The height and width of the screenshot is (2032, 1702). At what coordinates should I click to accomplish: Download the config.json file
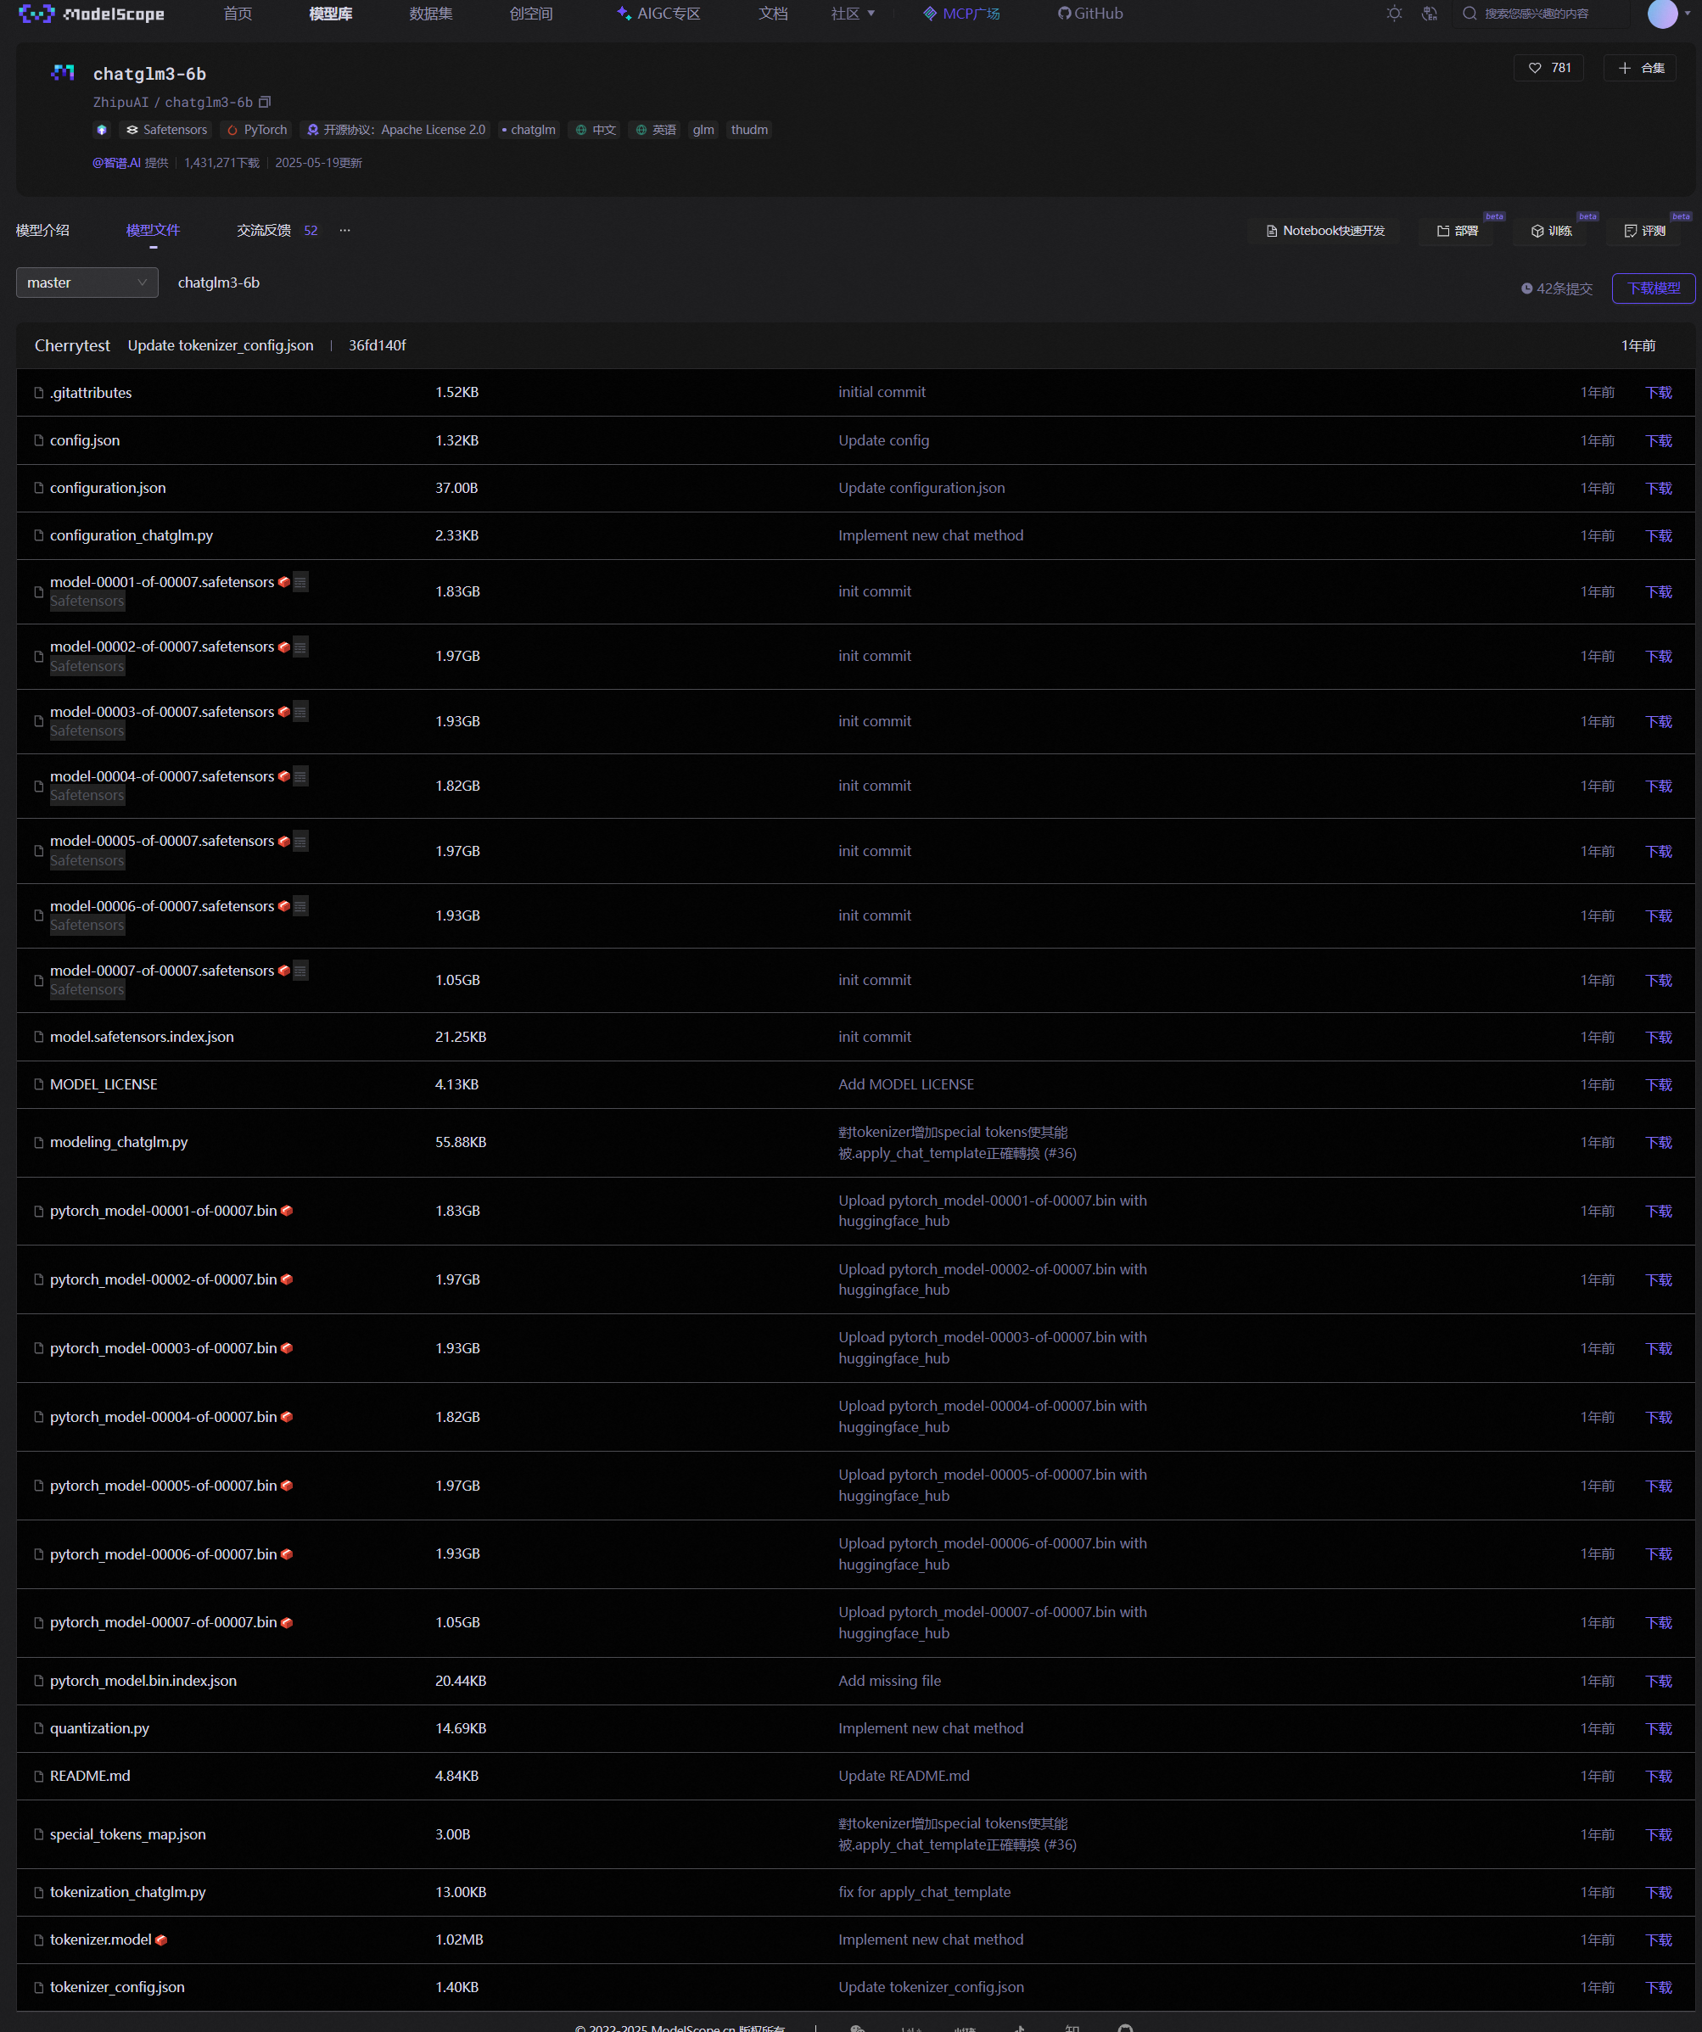[x=1659, y=440]
